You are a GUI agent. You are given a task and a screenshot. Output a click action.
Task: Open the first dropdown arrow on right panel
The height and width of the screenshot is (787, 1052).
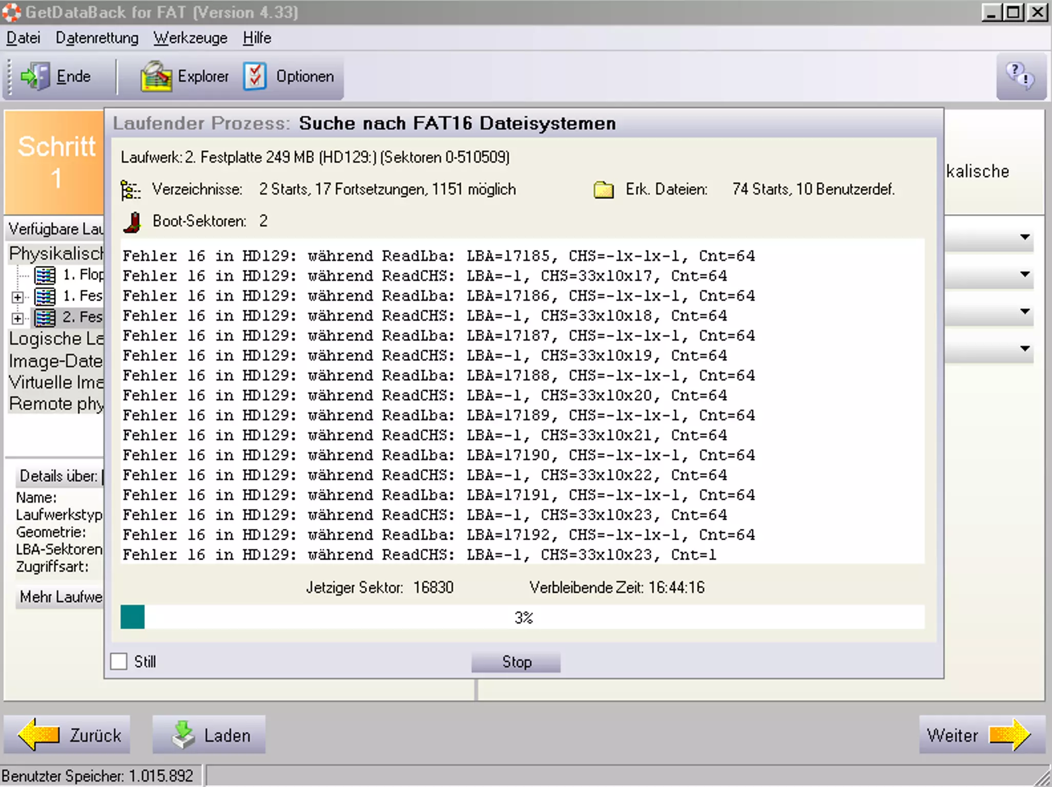1025,237
